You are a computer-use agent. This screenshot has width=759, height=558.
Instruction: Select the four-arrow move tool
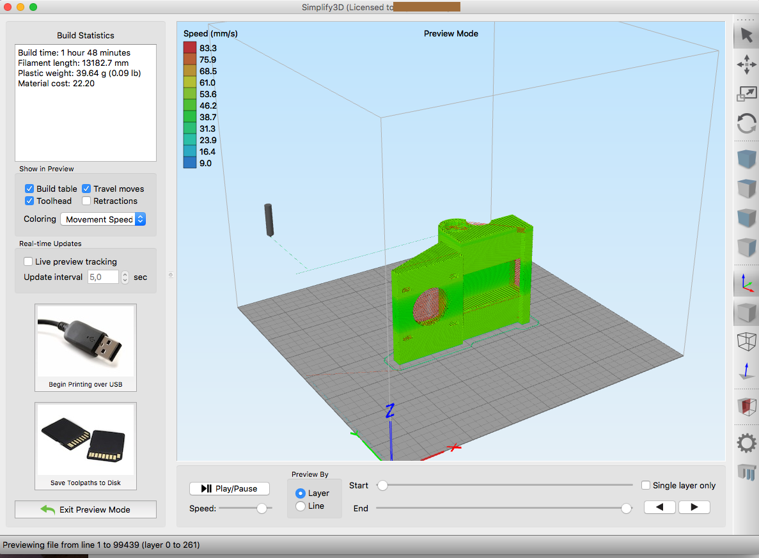(x=746, y=65)
